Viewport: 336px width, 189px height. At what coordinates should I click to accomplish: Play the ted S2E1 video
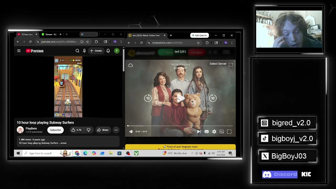(x=180, y=98)
